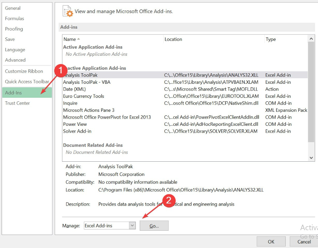
Task: Click the add-ins list scroll up arrow
Action: [x=311, y=39]
